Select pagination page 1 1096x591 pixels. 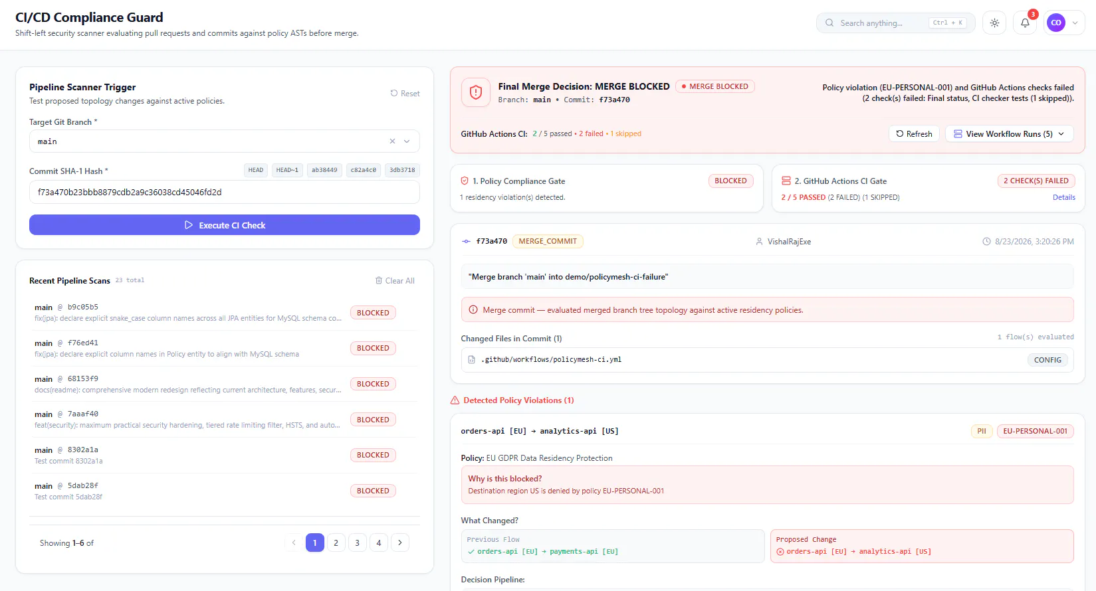(315, 543)
